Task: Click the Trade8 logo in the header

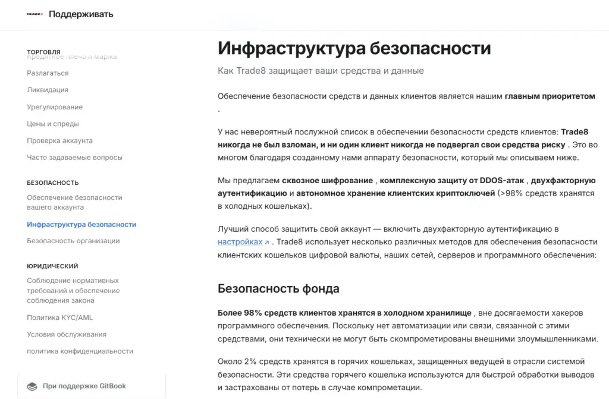Action: click(x=34, y=14)
